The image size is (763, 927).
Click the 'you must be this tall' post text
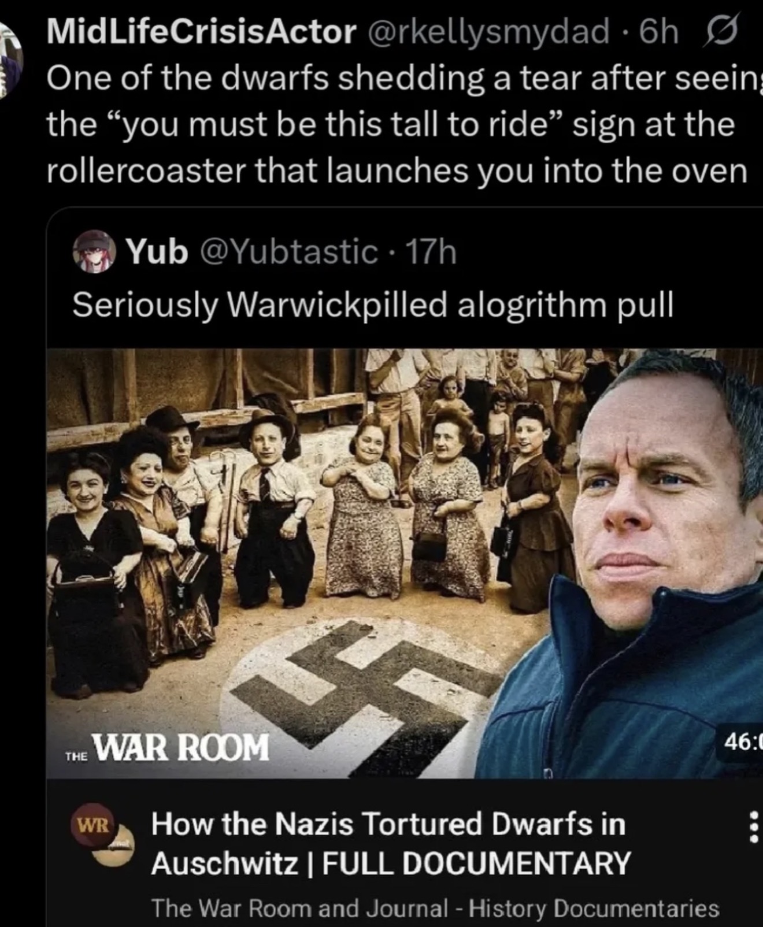(397, 124)
